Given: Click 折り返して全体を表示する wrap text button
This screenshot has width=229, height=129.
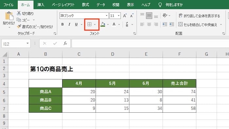Looking at the screenshot, I should (199, 16).
